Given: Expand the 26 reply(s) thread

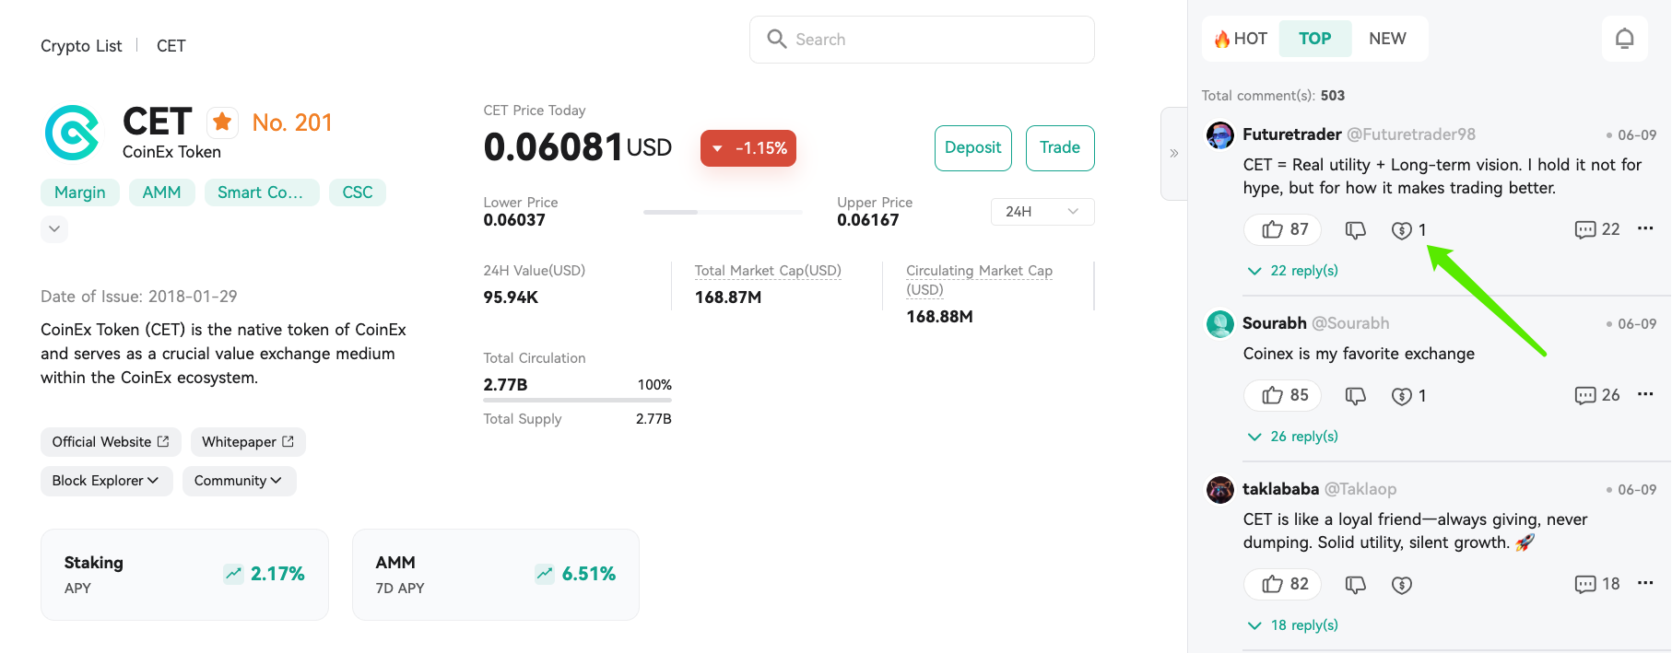Looking at the screenshot, I should 1293,437.
